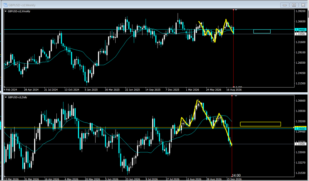
Task: Click the small arrow at Daily chart's bottom-left corner
Action: click(x=5, y=176)
